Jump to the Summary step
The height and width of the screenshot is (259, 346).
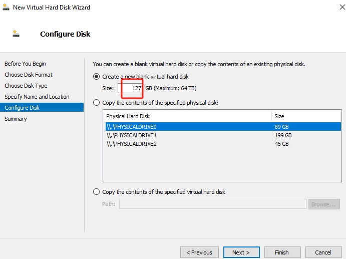point(16,119)
